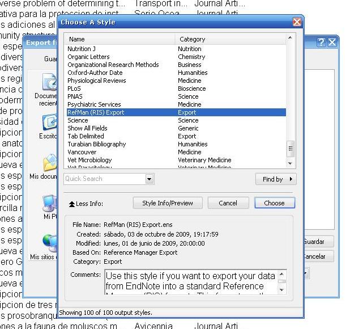Open Mis sitios de red icon
350x329 pixels.
49,243
